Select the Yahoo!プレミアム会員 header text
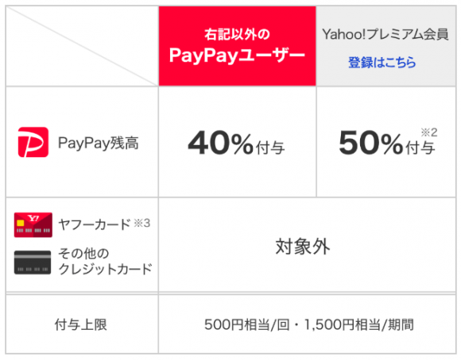This screenshot has width=461, height=360. tap(385, 34)
